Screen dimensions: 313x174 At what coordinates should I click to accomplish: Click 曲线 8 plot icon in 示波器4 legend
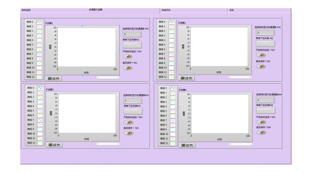pos(173,125)
